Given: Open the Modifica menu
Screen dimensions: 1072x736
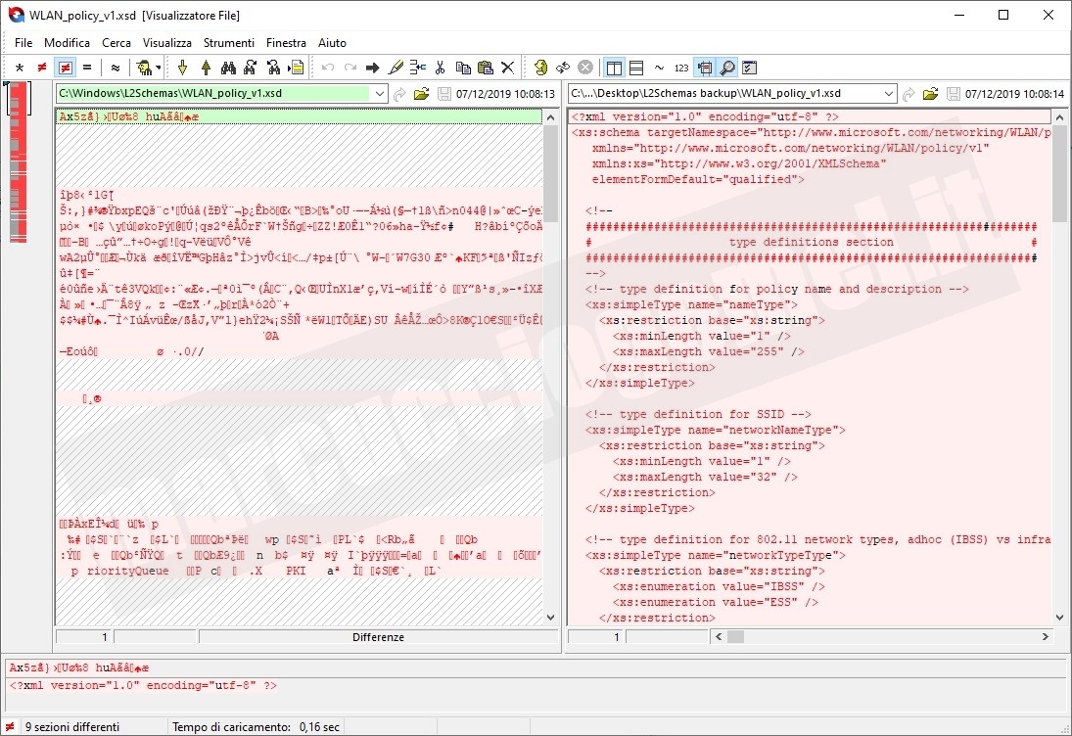Looking at the screenshot, I should (x=67, y=42).
